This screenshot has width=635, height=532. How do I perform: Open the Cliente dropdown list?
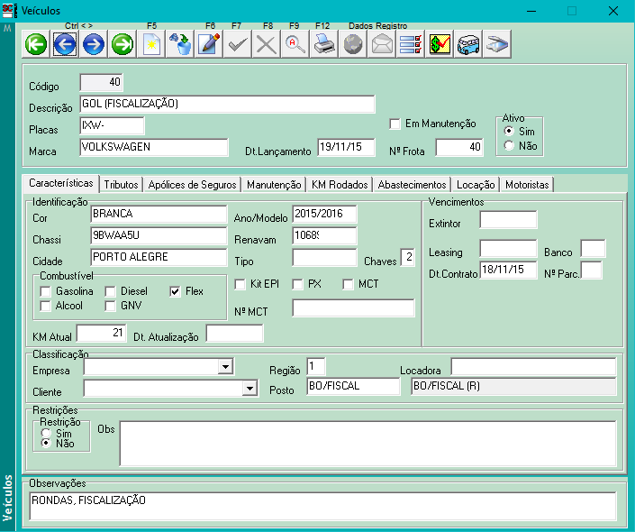tap(249, 389)
